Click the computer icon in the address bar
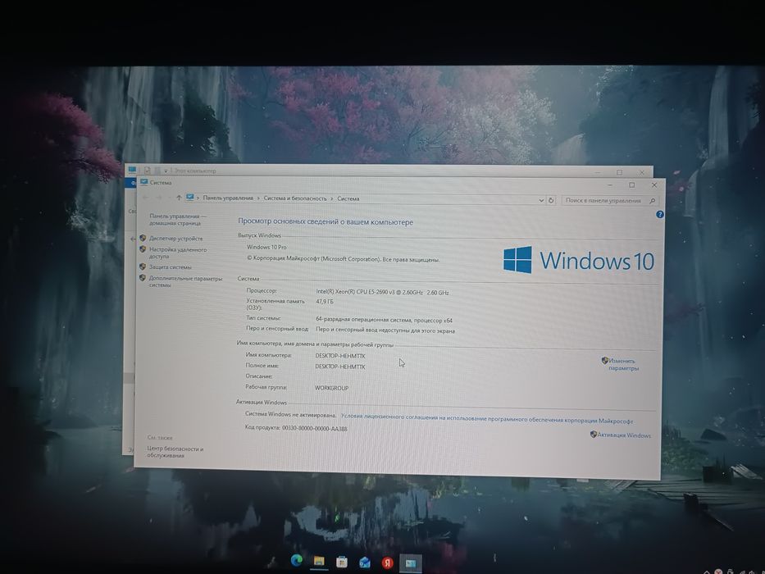The height and width of the screenshot is (574, 765). [189, 197]
